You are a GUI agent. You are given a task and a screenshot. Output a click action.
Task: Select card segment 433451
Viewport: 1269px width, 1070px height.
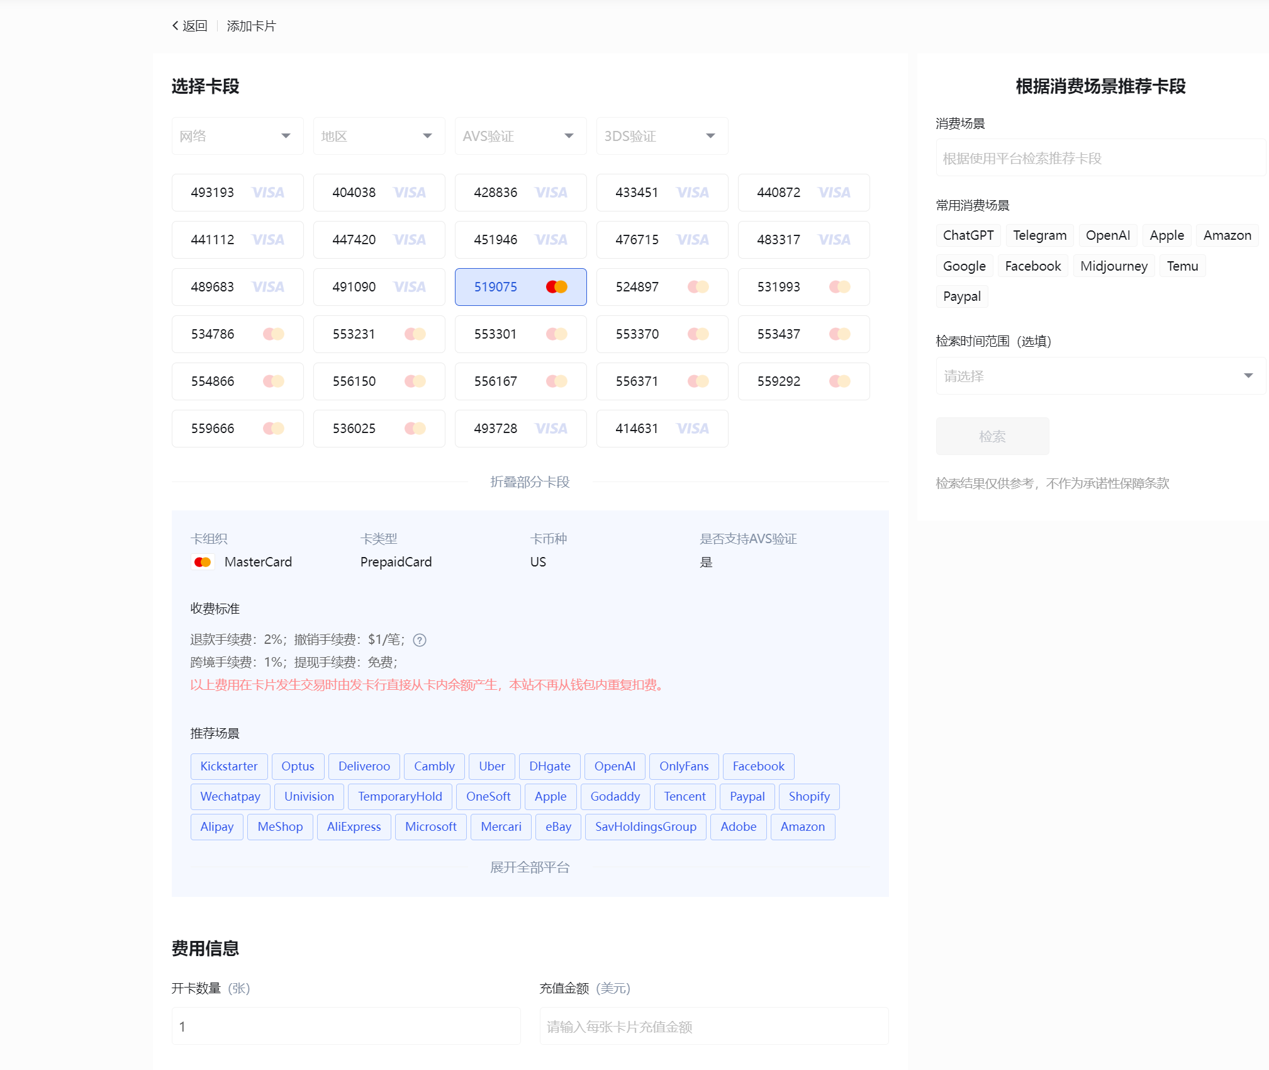coord(662,193)
